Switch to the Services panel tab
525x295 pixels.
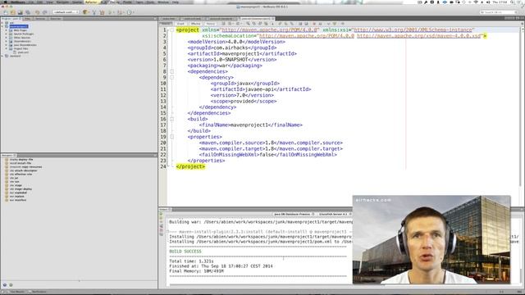point(40,19)
